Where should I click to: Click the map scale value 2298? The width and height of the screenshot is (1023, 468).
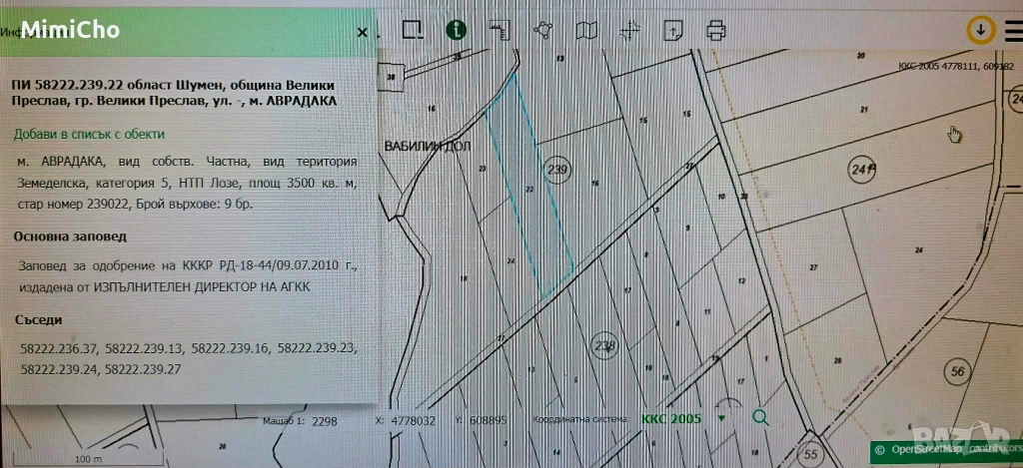[326, 421]
